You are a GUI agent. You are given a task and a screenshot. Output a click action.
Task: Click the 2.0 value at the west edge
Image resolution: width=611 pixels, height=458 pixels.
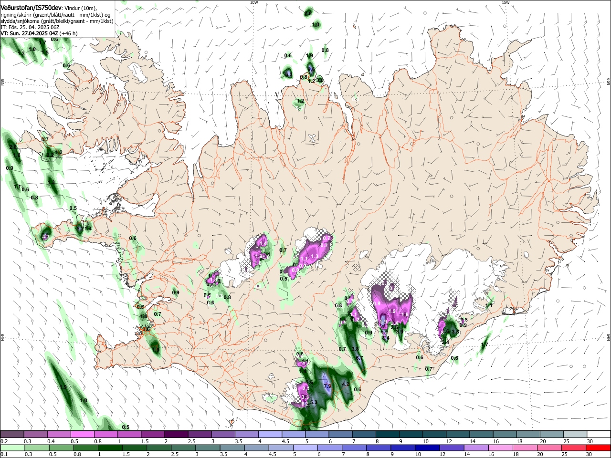click(x=13, y=147)
